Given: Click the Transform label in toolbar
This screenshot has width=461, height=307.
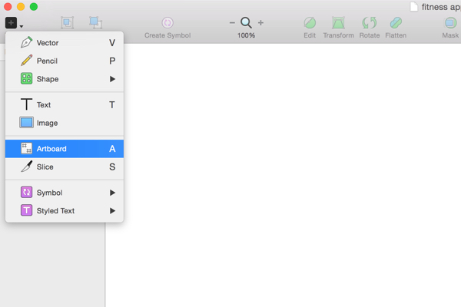Looking at the screenshot, I should (x=338, y=35).
